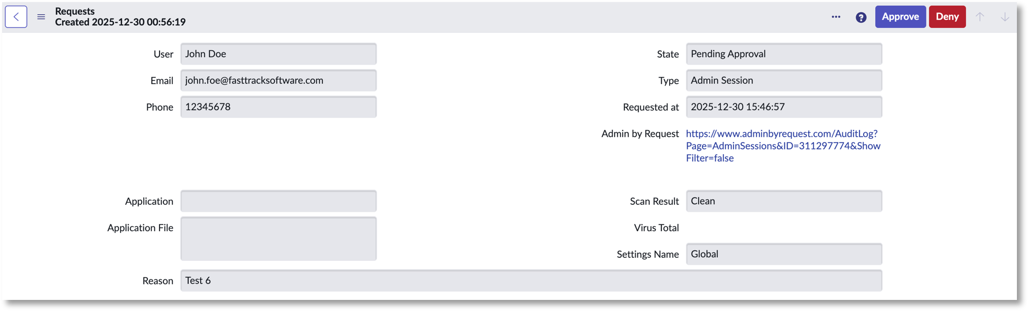Click the empty Application field

(x=279, y=201)
